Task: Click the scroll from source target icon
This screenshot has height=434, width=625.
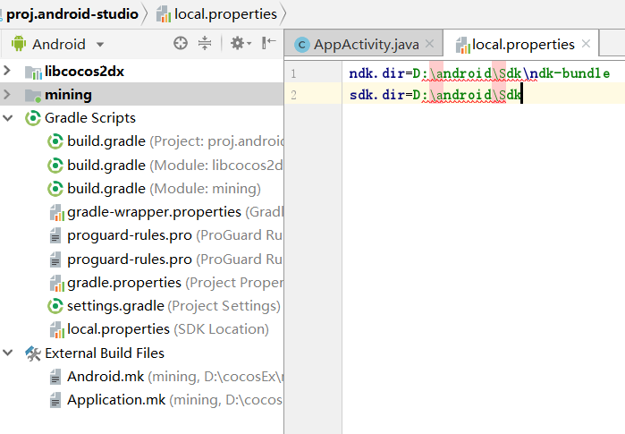Action: 181,43
